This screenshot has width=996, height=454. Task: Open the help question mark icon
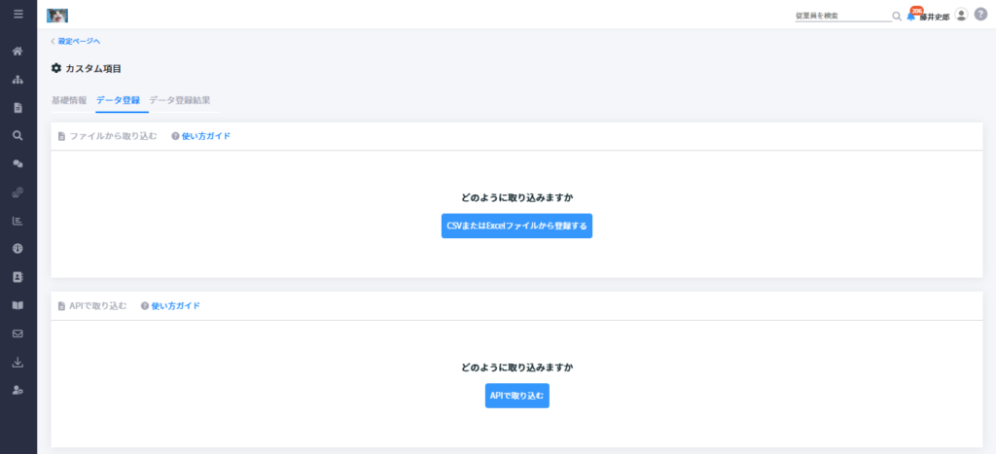980,15
